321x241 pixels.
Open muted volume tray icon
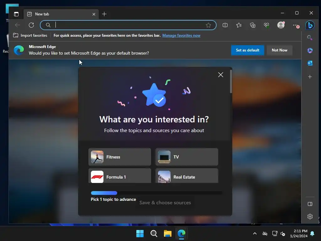[283, 233]
